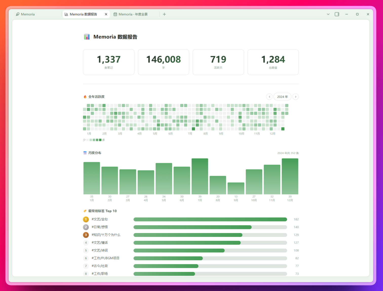Go to the previous year in activity heatmap
The image size is (383, 291).
click(x=269, y=97)
